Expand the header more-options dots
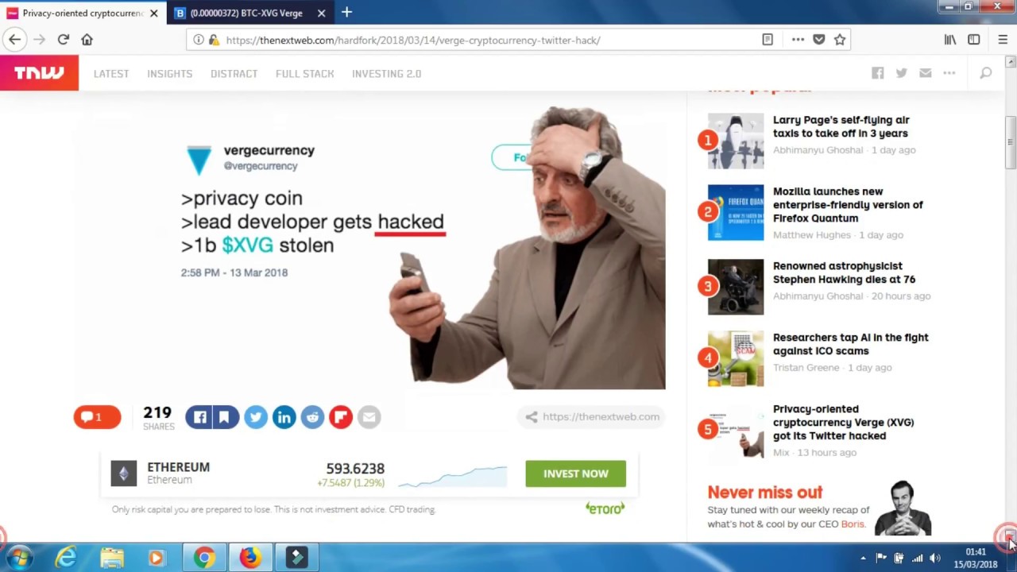This screenshot has height=572, width=1017. (949, 73)
